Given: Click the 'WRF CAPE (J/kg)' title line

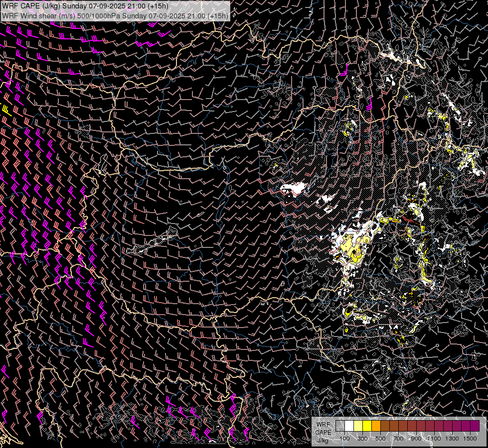Looking at the screenshot, I should click(x=85, y=6).
